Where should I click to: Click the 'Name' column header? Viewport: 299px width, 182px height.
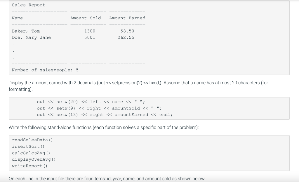pos(17,18)
